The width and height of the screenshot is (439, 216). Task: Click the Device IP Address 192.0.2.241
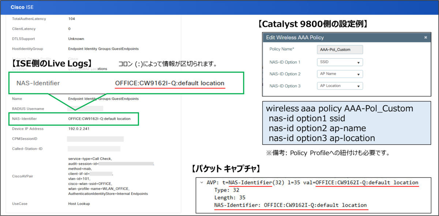tap(79, 129)
